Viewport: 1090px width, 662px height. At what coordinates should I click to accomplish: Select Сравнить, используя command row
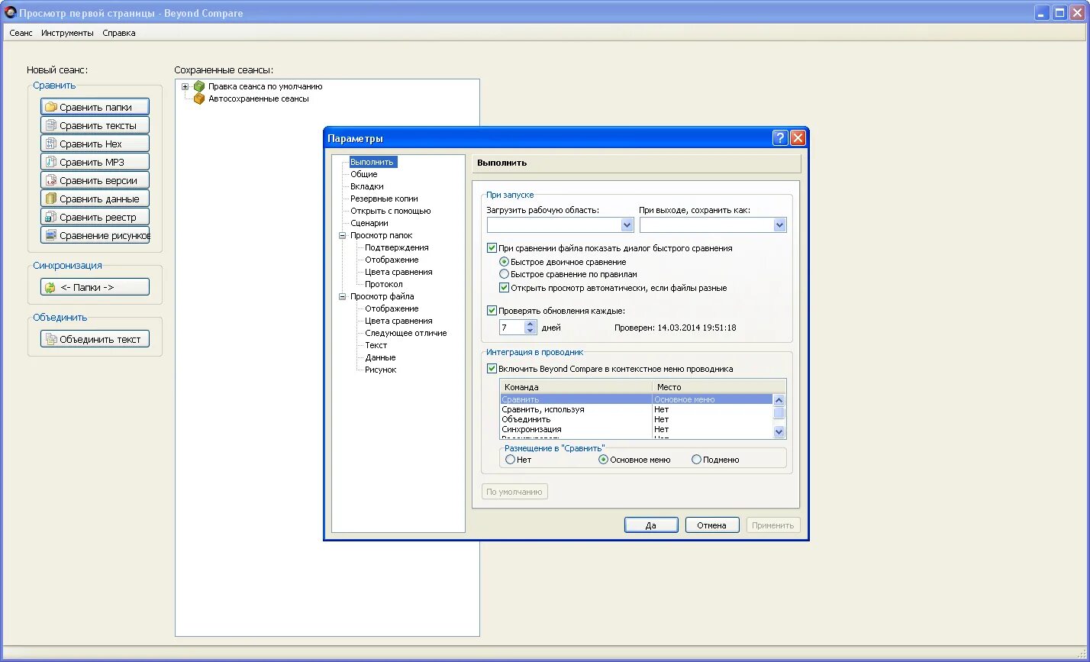[x=637, y=409]
